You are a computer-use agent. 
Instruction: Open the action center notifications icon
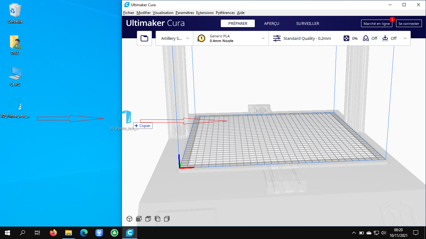pos(416,232)
